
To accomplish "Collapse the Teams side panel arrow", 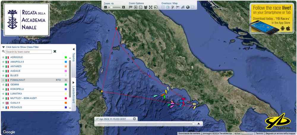I will pos(73,49).
